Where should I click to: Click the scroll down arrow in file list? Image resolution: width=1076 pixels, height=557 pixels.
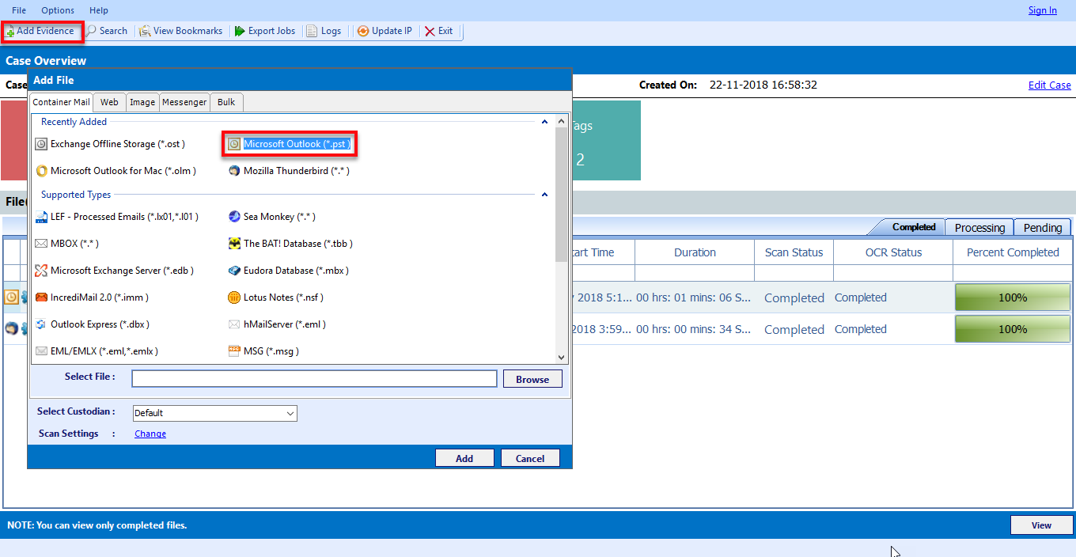[561, 358]
